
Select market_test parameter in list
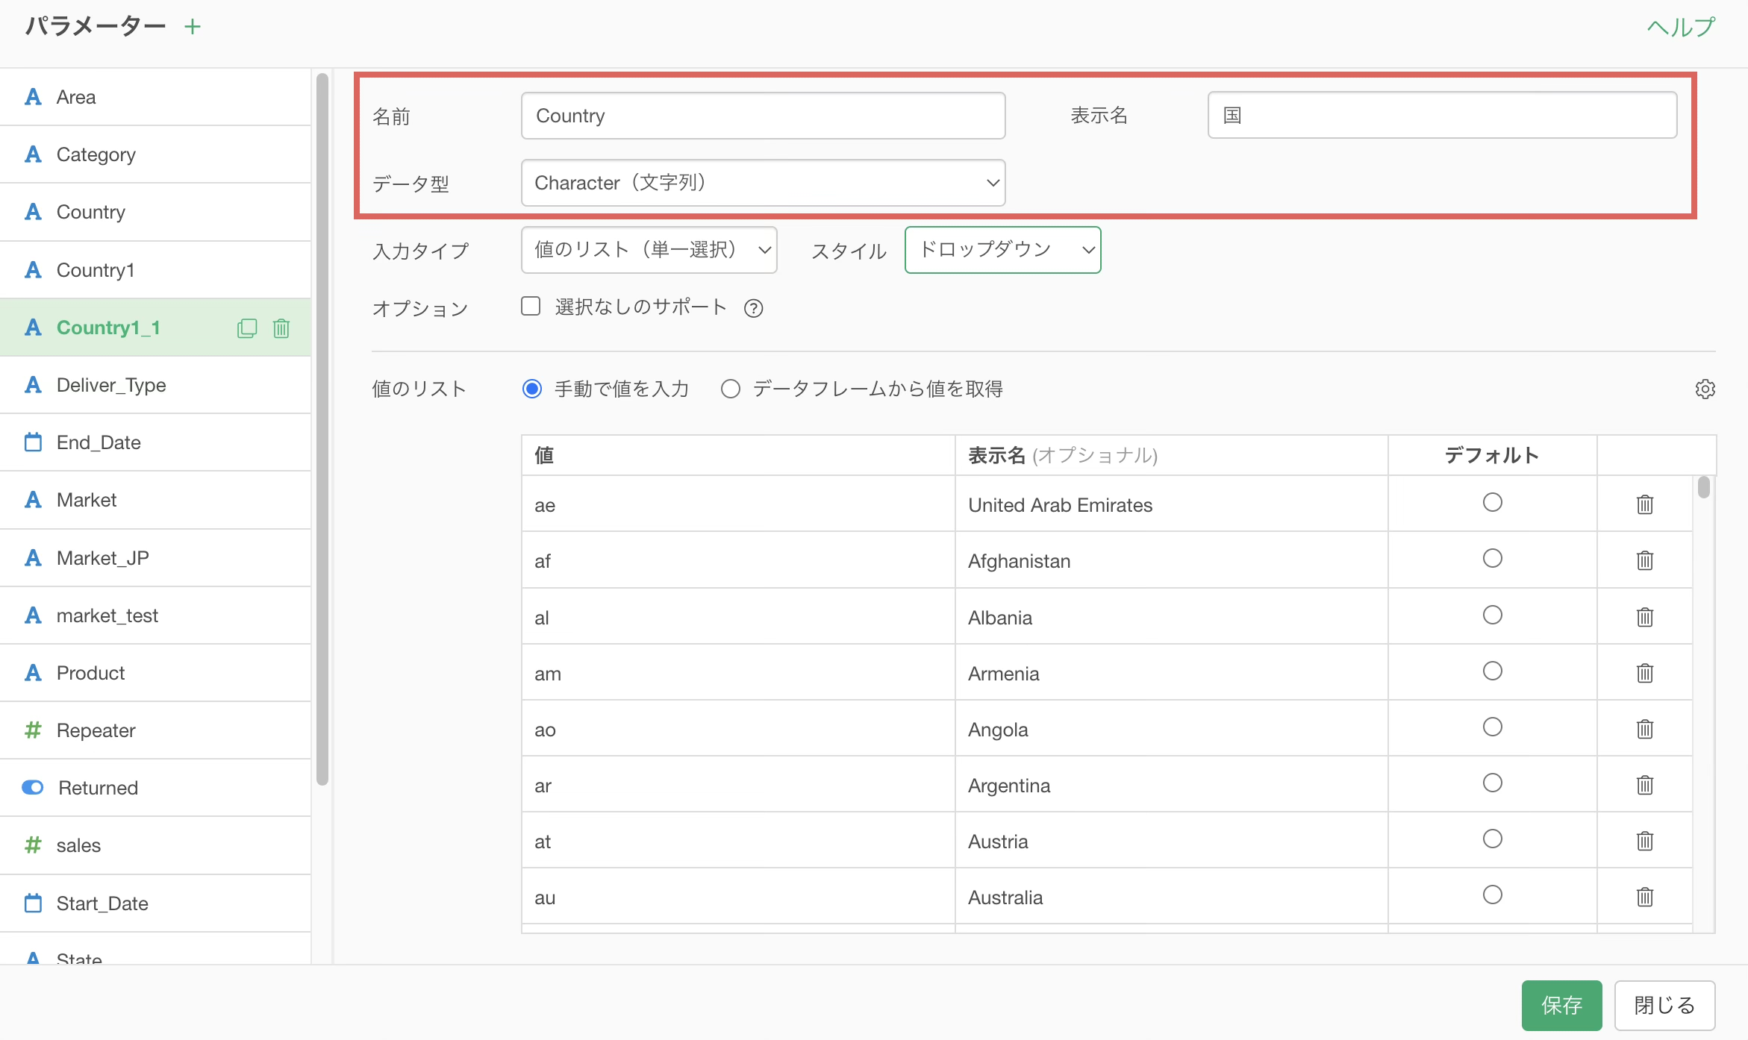pyautogui.click(x=155, y=615)
